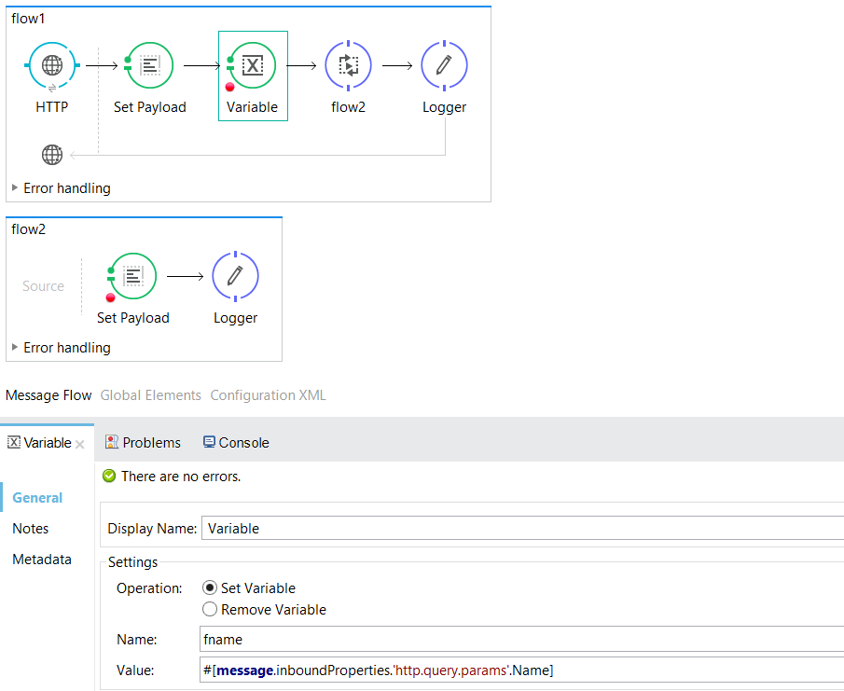
Task: Select the Logger icon in flow2
Action: [x=235, y=276]
